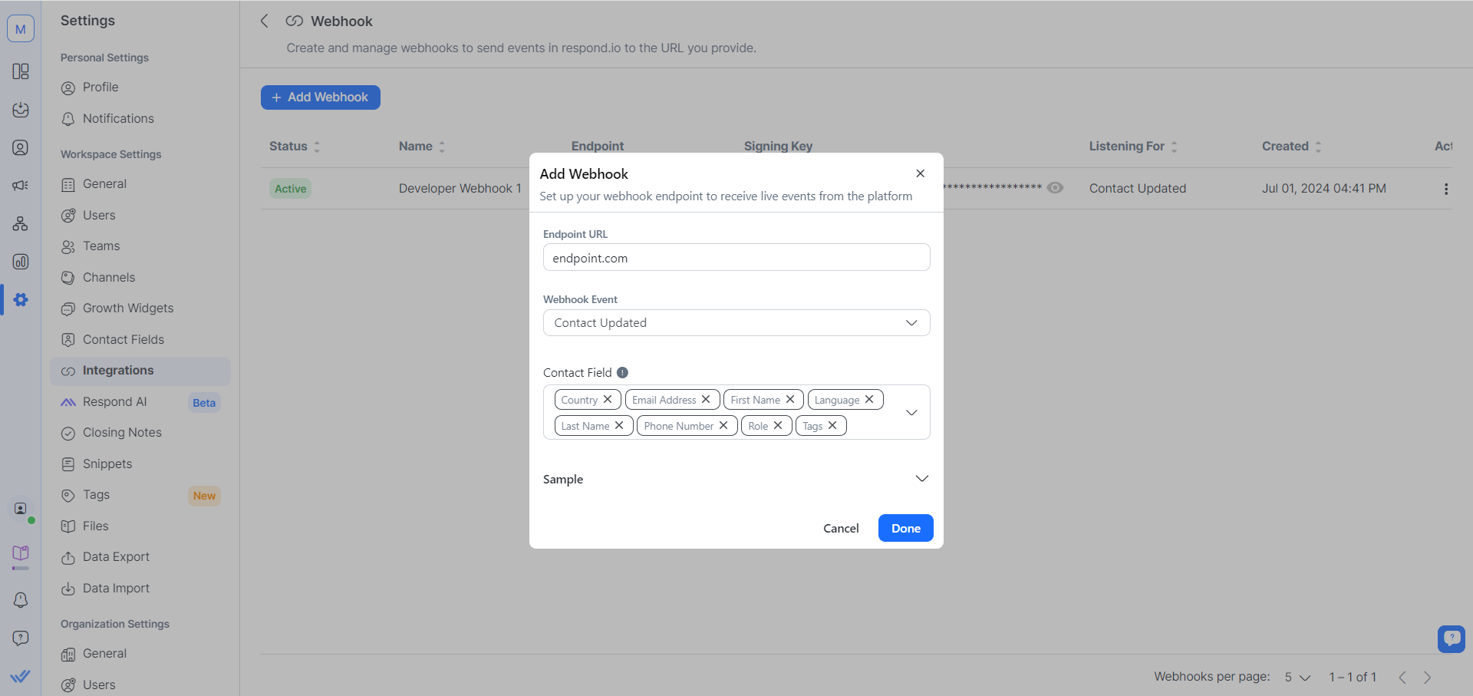This screenshot has height=696, width=1473.
Task: Open the help chat bubble widget
Action: coord(1451,638)
